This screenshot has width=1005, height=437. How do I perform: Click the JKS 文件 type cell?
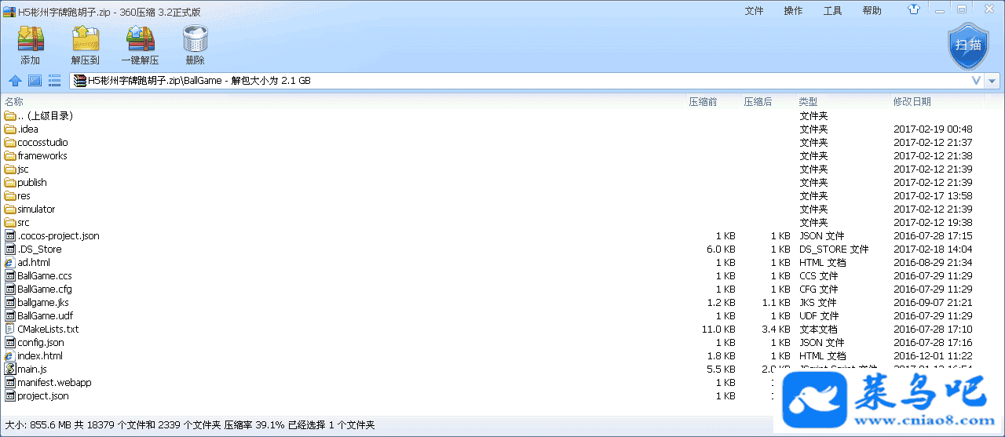[818, 303]
